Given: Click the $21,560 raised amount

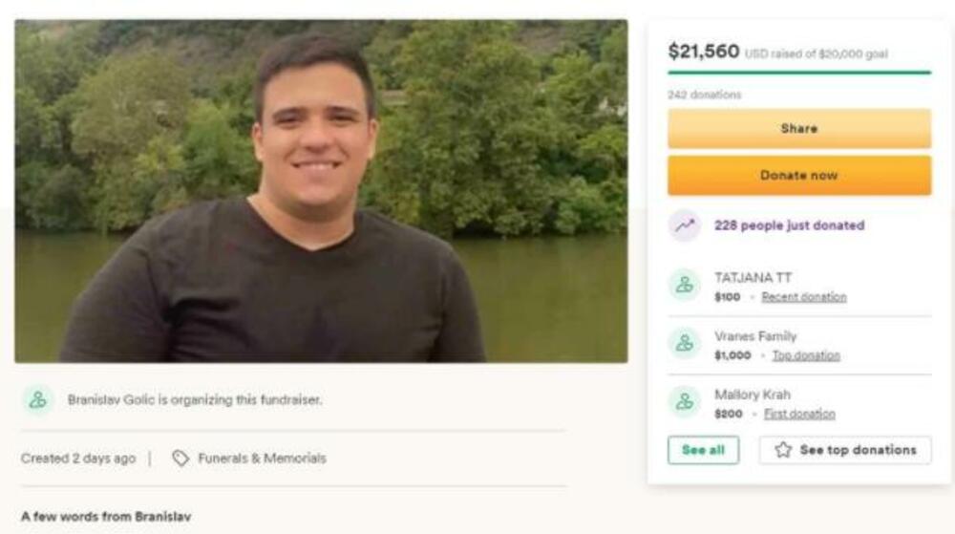Looking at the screenshot, I should (704, 52).
